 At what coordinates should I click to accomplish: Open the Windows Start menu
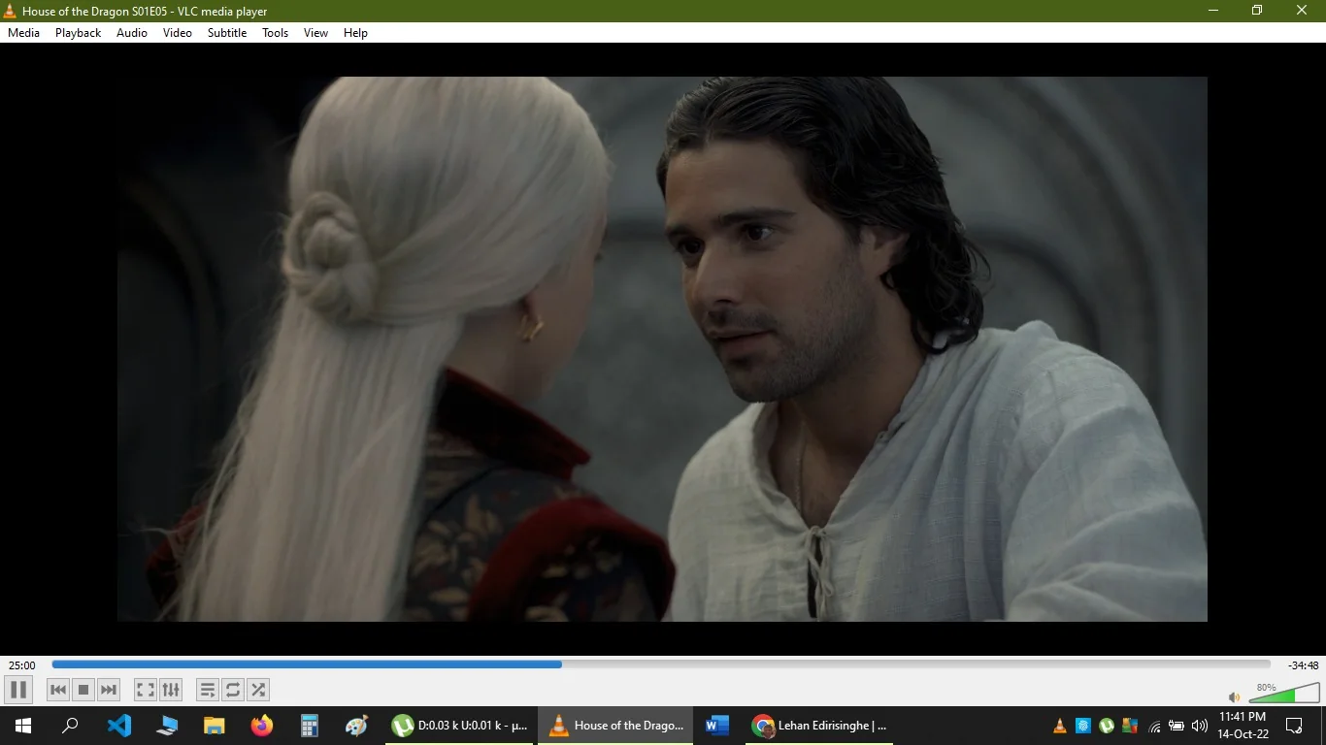point(23,726)
